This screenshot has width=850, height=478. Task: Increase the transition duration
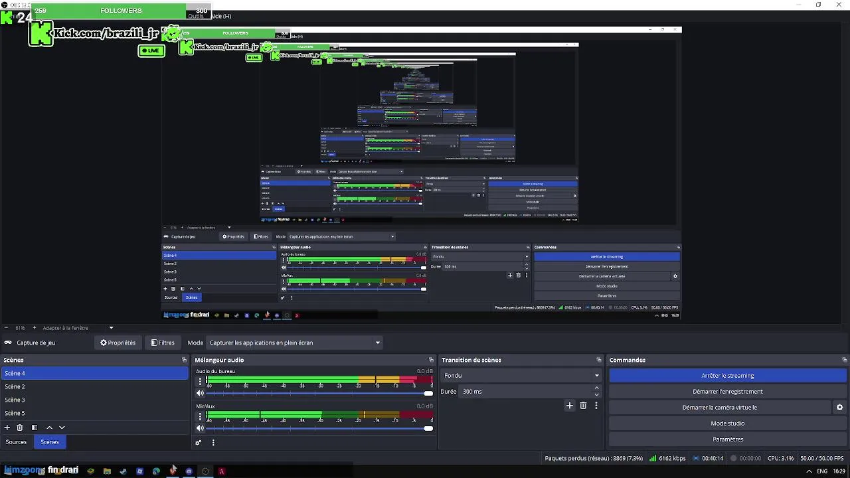tap(596, 388)
